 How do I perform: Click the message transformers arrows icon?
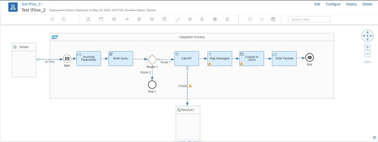178,20
